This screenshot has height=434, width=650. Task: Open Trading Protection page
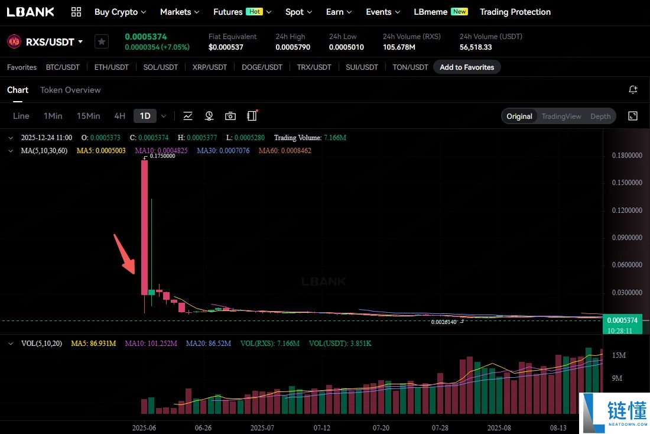(515, 12)
